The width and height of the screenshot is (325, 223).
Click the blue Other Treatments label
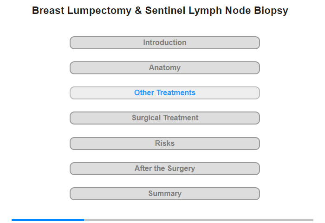[164, 93]
